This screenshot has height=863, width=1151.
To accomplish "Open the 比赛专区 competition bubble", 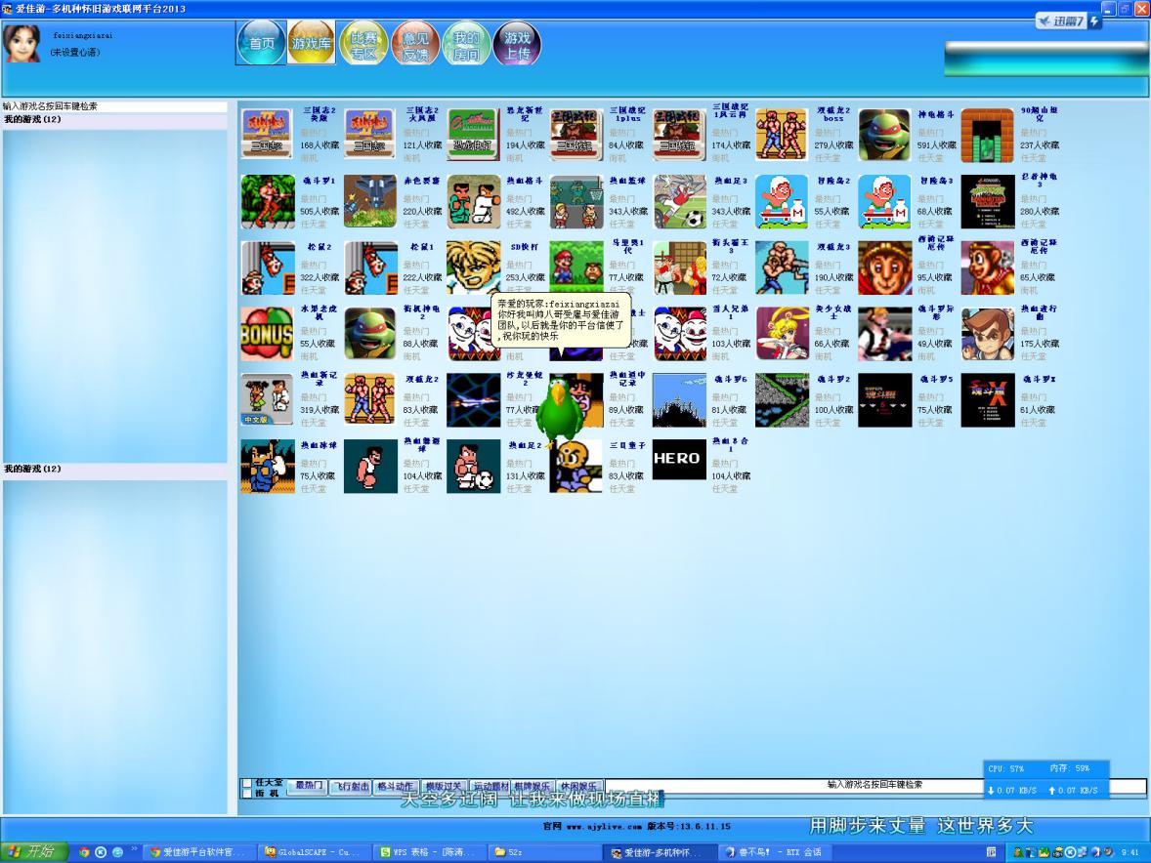I will 363,43.
